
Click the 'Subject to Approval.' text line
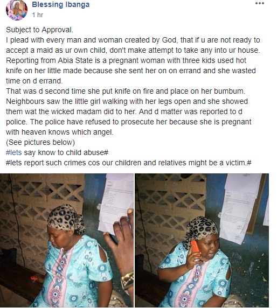coord(39,30)
